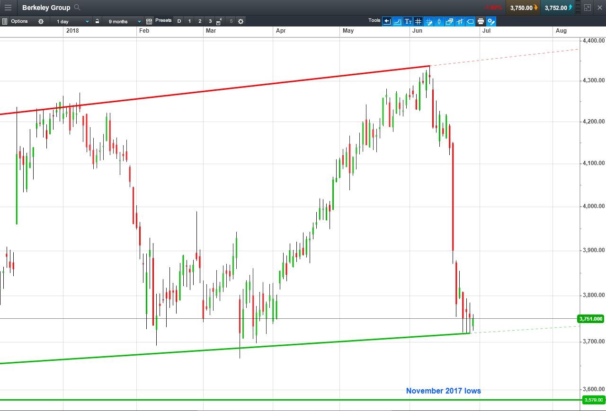Select preset 1
Viewport: 606px width, 411px height.
click(x=189, y=21)
